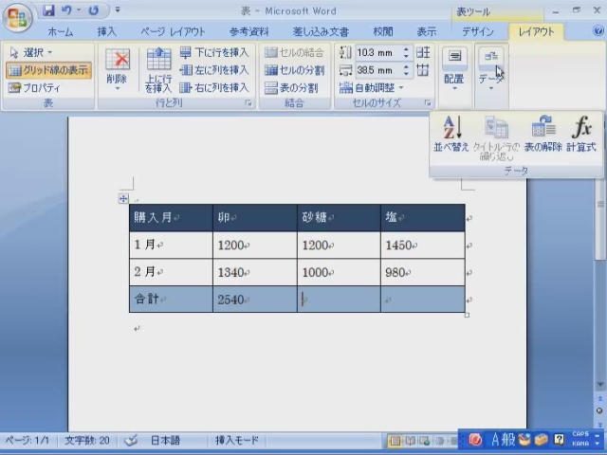
Task: Click the table move handle
Action: pyautogui.click(x=123, y=198)
